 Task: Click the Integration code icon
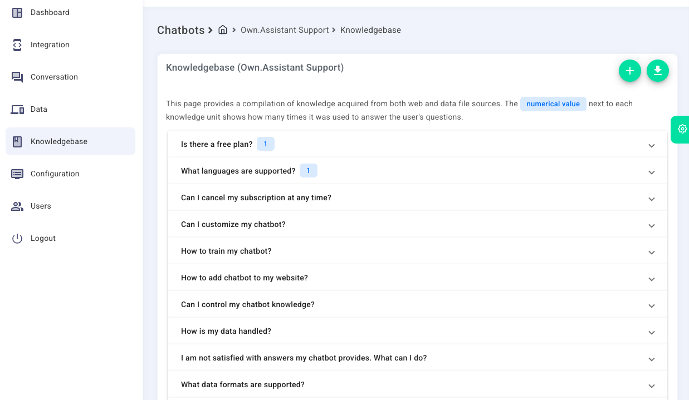pos(17,45)
